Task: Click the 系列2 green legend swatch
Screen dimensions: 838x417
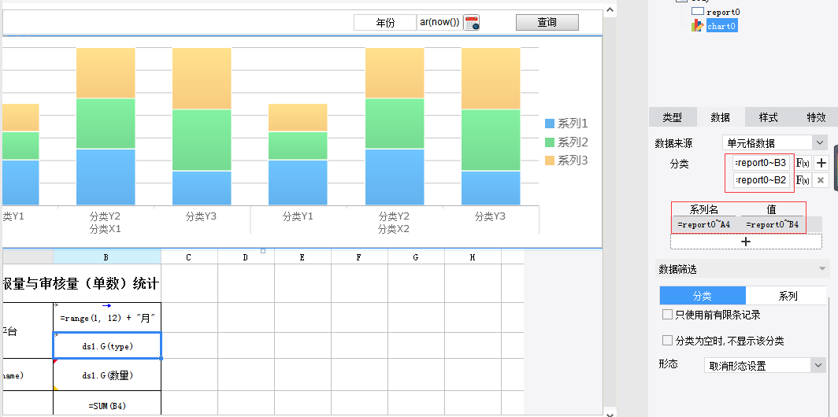Action: pos(550,142)
